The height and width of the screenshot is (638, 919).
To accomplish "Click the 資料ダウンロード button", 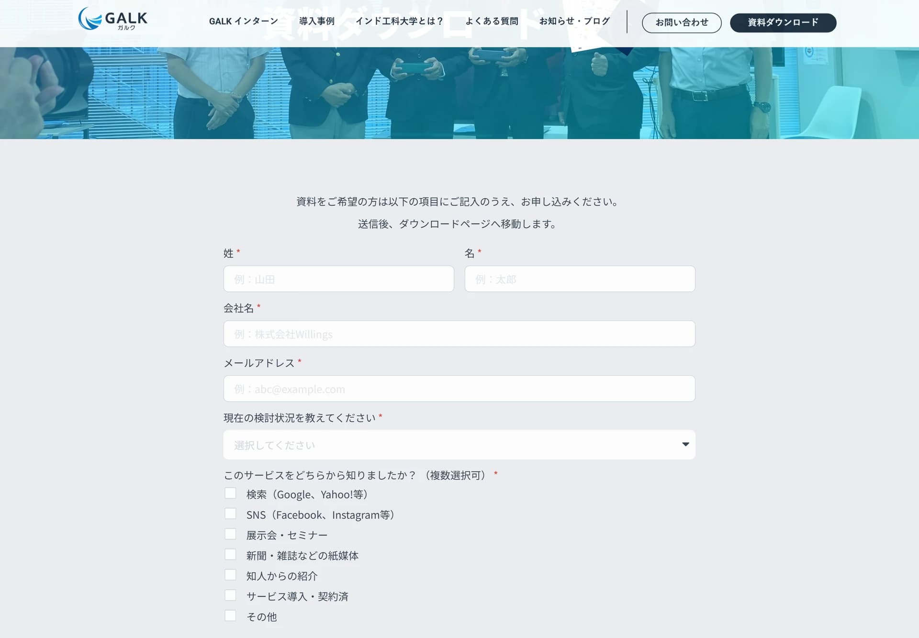I will [x=783, y=22].
